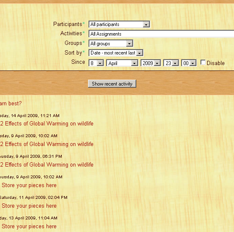Open the hour dropdown showing 23

[x=171, y=63]
